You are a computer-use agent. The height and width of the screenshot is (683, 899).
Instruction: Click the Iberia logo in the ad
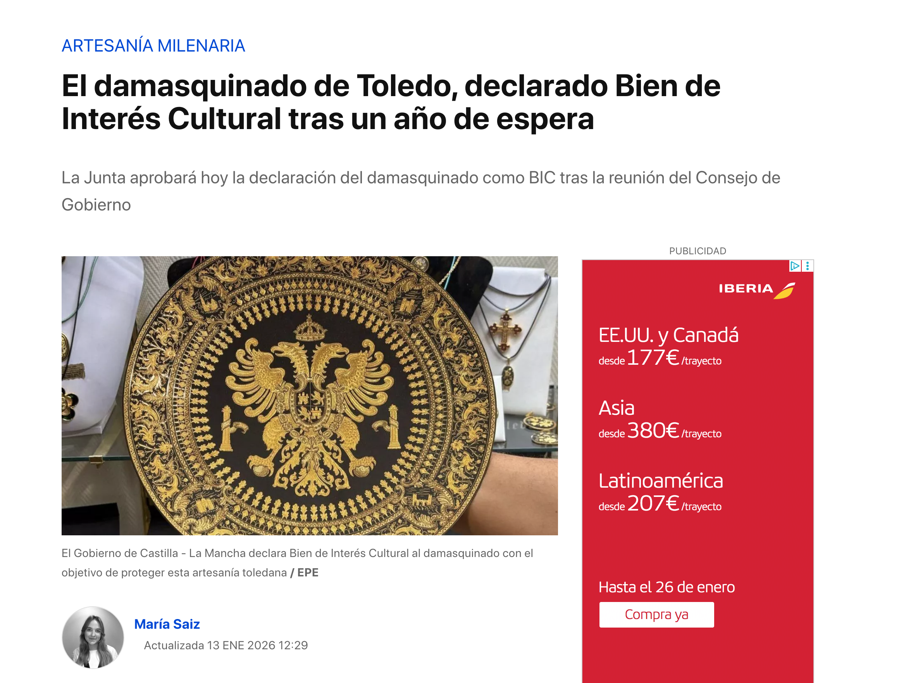click(x=757, y=290)
